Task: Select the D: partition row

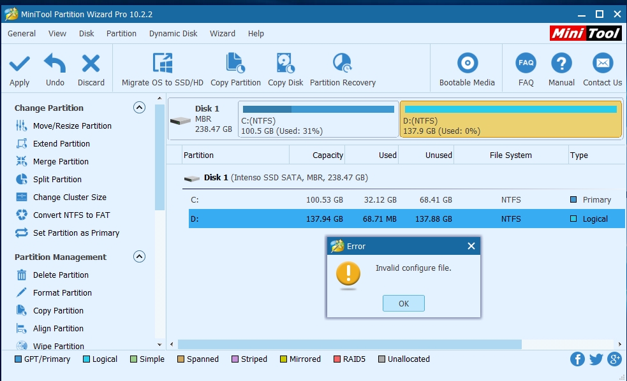Action: 407,219
